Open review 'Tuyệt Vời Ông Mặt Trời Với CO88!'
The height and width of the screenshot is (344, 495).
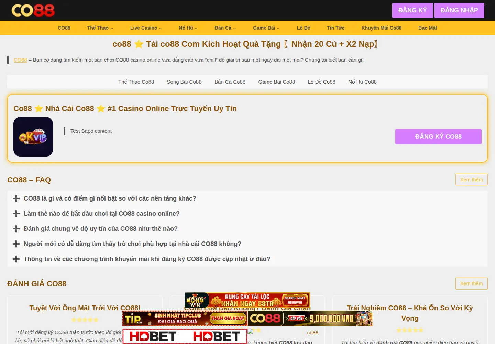(x=85, y=308)
